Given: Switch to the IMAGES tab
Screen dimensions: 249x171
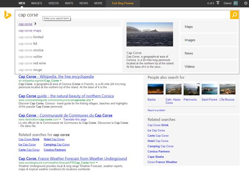Looking at the screenshot, I should click(37, 3).
